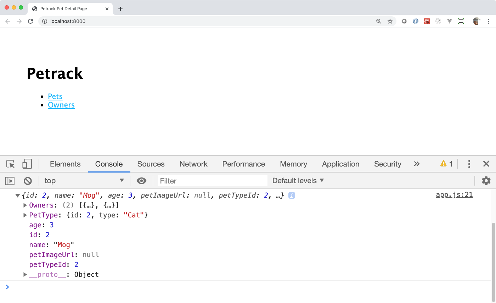Switch to the Network tab
496x303 pixels.
[193, 164]
